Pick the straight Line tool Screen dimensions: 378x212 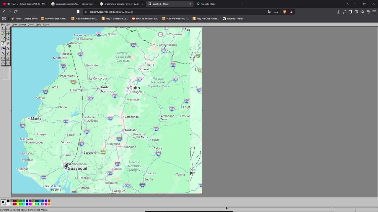(3, 53)
